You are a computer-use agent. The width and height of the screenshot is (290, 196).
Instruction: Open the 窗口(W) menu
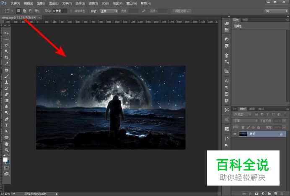click(132, 3)
